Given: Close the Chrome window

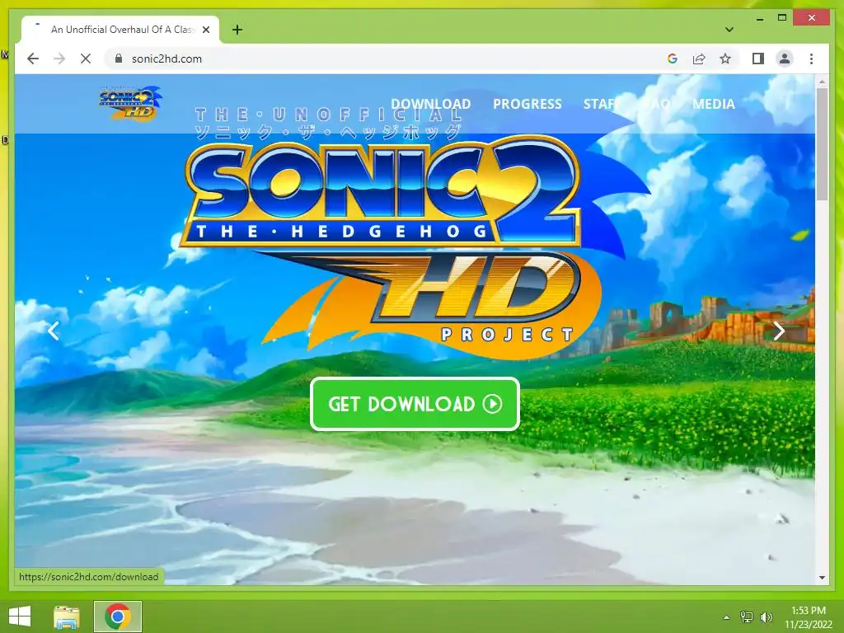Looking at the screenshot, I should (x=812, y=18).
